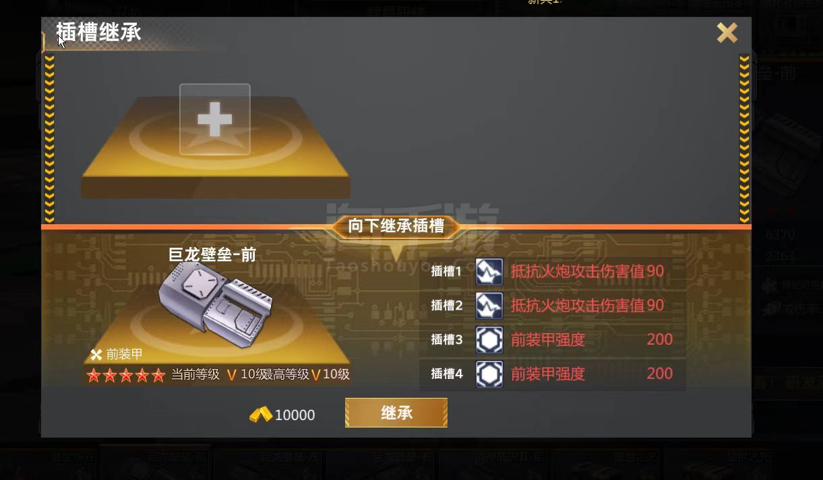Click the 向下继承插槽 banner label
823x480 pixels.
(396, 226)
